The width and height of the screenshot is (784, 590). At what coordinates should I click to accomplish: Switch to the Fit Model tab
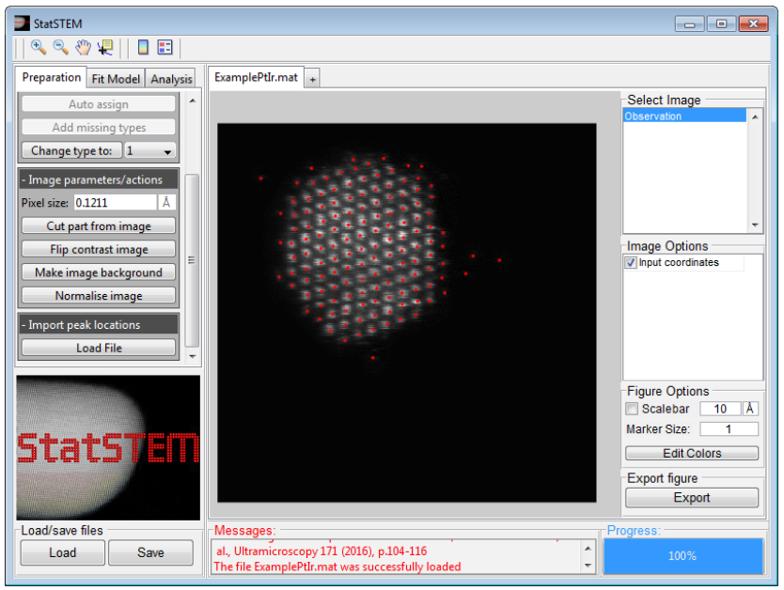[117, 79]
